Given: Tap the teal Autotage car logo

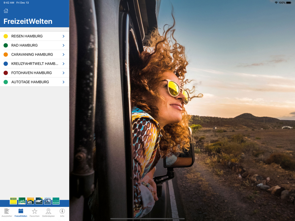Looking at the screenshot, I should click(x=56, y=201).
